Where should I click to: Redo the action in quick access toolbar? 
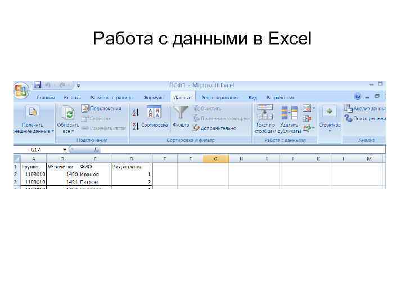63,85
